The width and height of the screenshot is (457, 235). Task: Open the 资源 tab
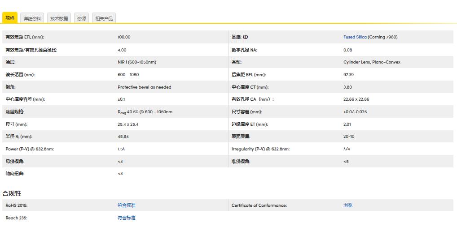pyautogui.click(x=81, y=18)
